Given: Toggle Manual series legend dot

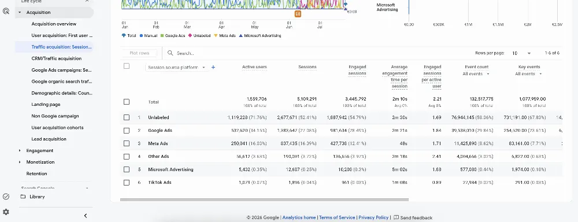Looking at the screenshot, I should (141, 36).
